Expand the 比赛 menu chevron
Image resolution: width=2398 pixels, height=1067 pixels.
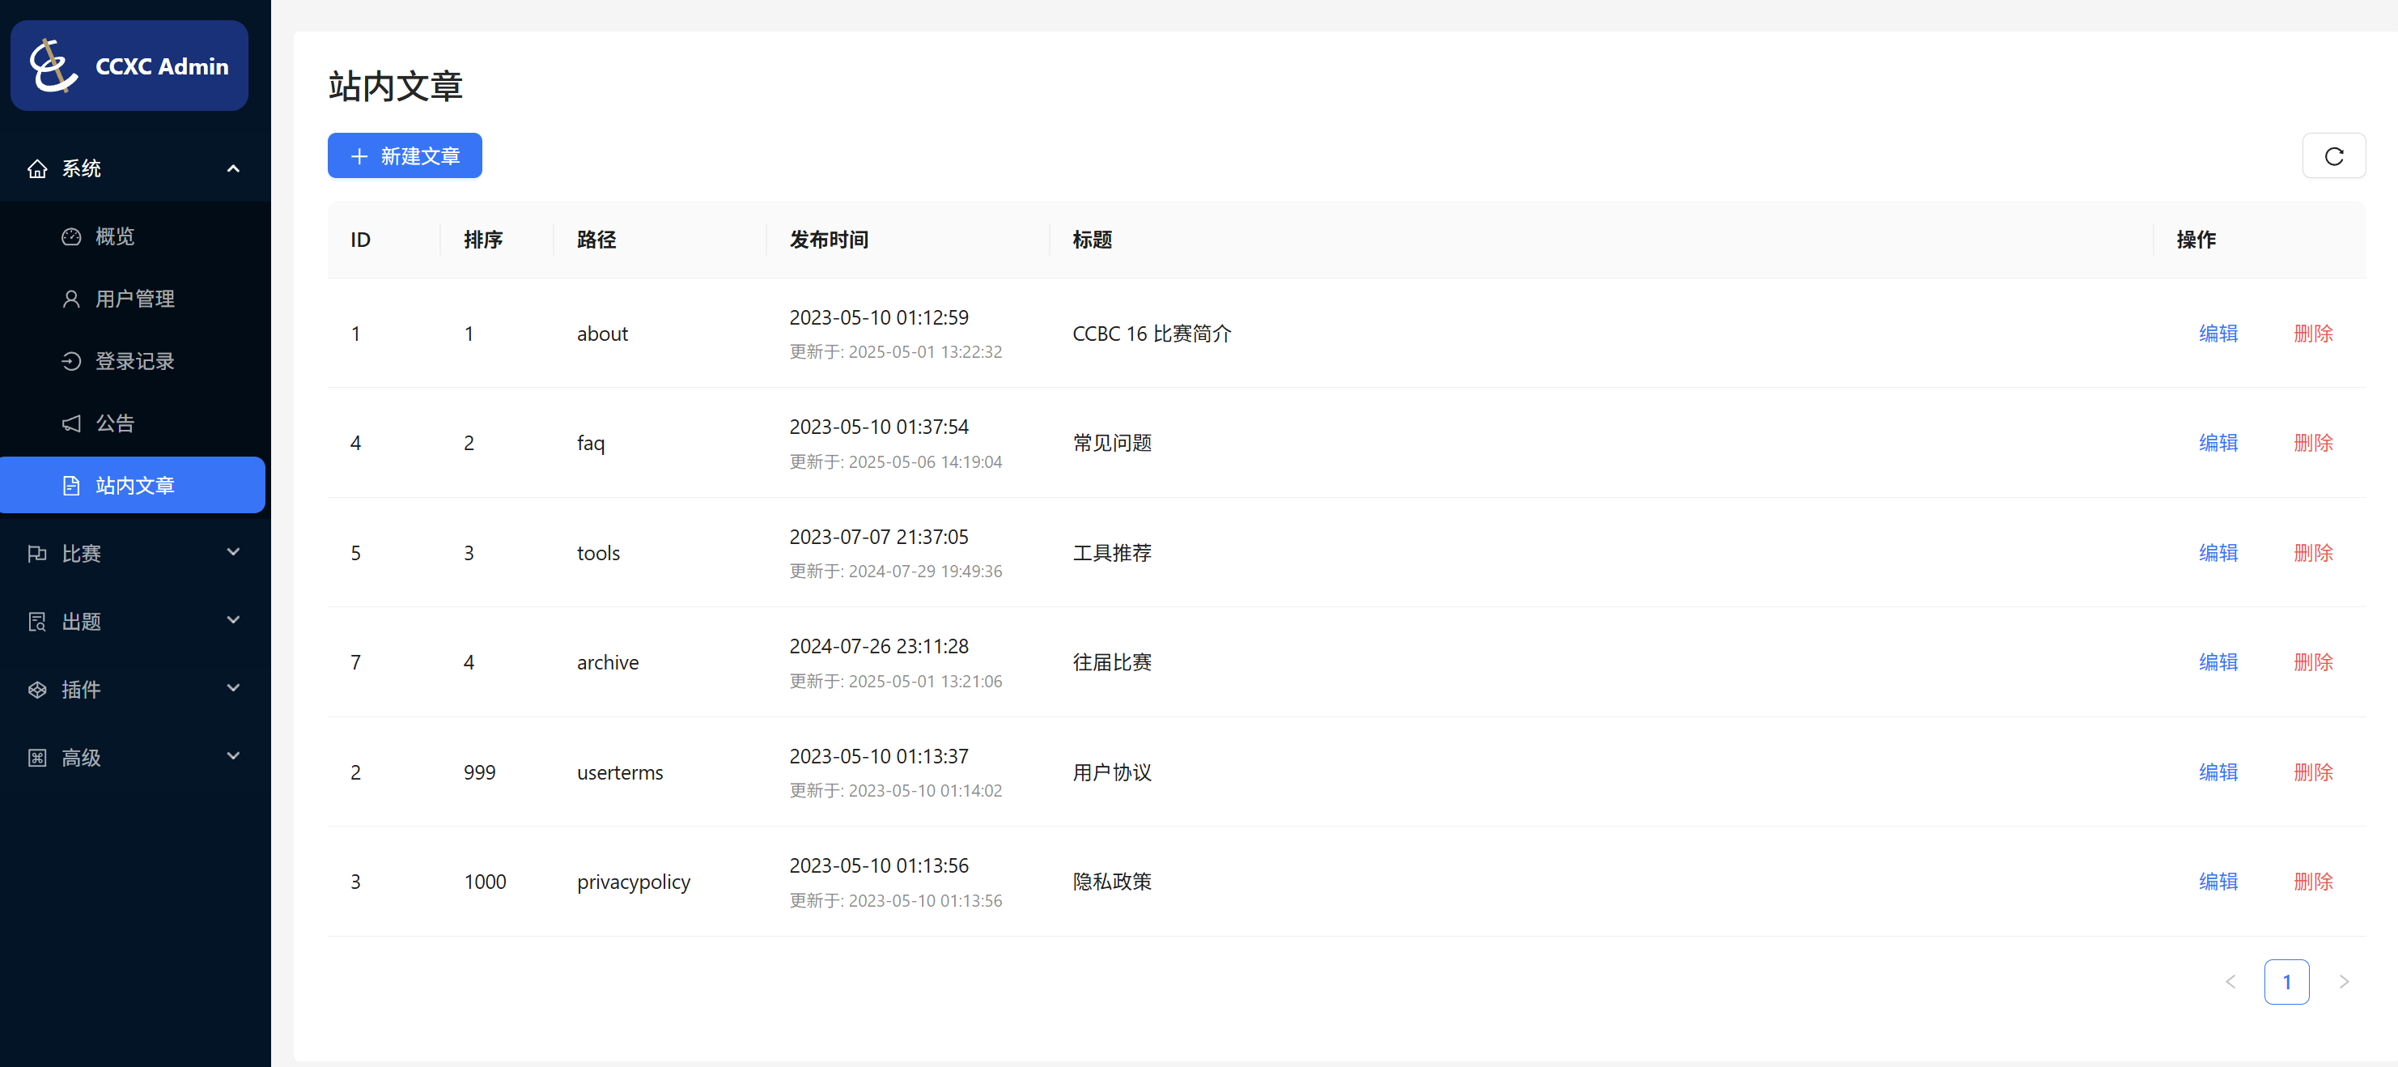[x=233, y=552]
